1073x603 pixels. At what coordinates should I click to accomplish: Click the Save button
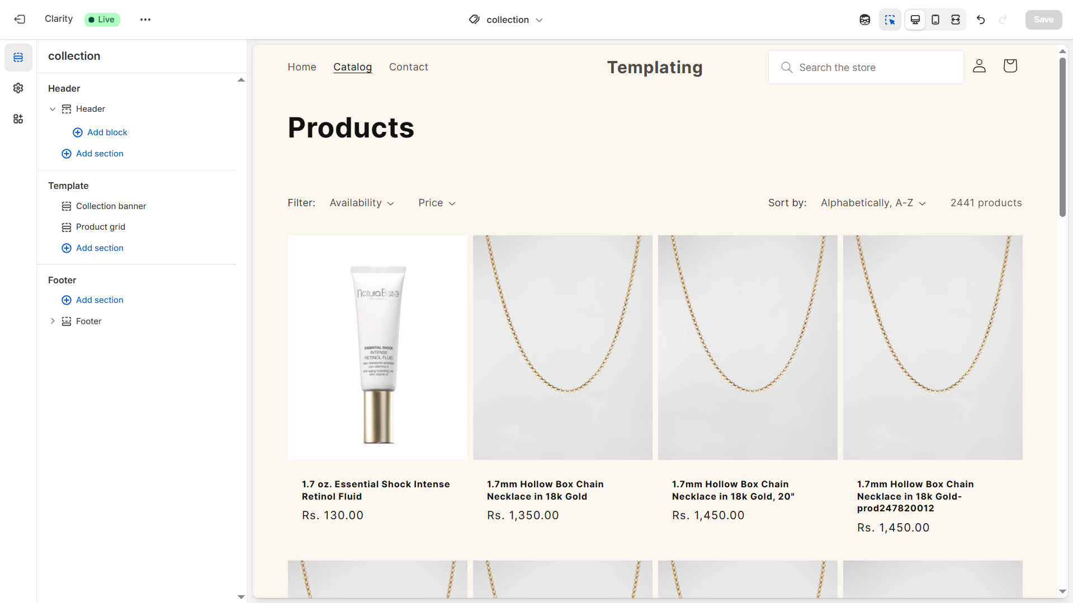1043,20
